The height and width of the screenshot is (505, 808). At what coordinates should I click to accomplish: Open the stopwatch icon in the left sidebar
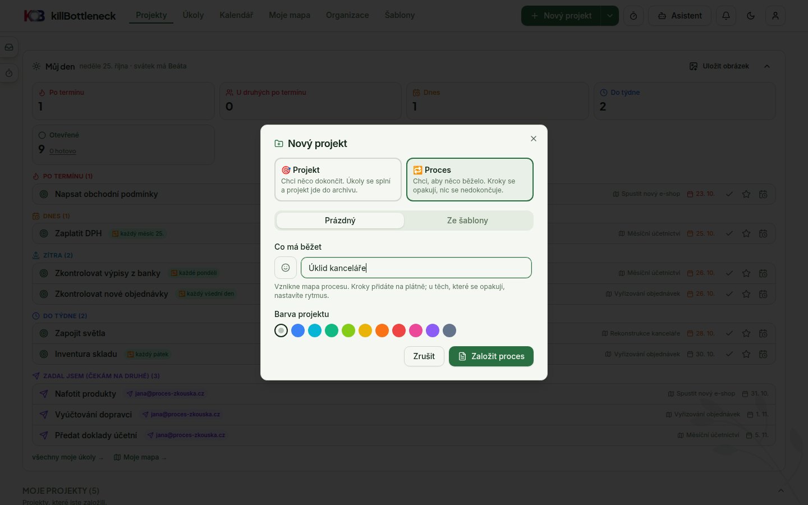coord(9,74)
